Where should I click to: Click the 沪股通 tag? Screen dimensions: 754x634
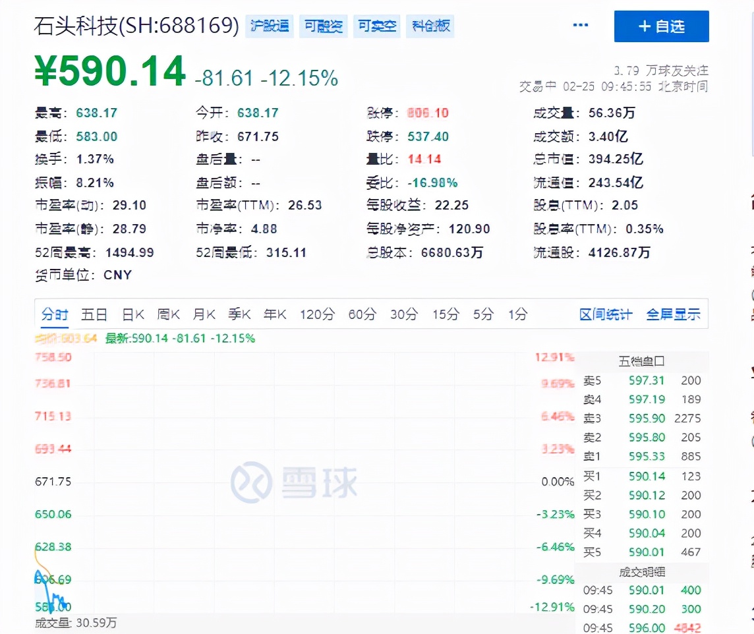[270, 26]
